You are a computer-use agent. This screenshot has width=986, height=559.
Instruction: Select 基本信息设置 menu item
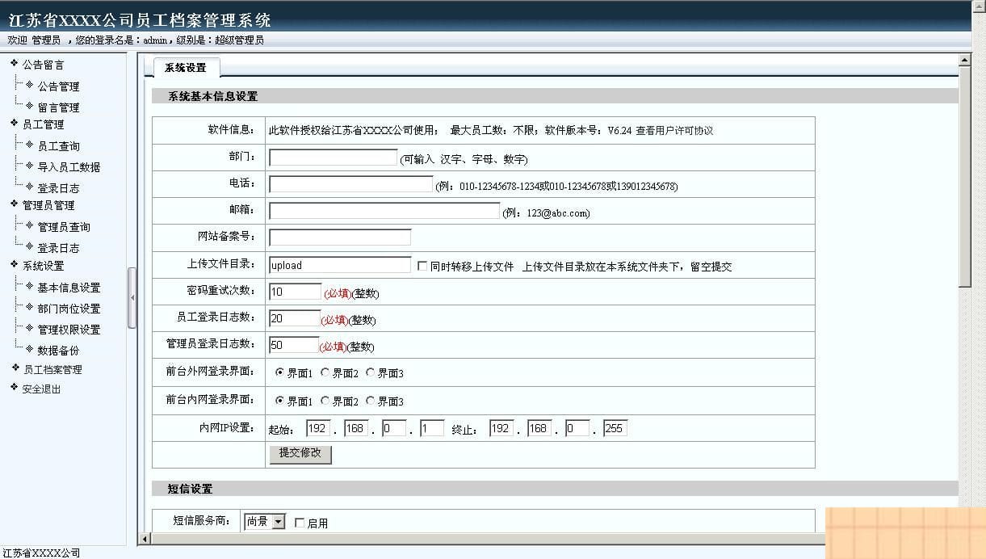(x=69, y=287)
